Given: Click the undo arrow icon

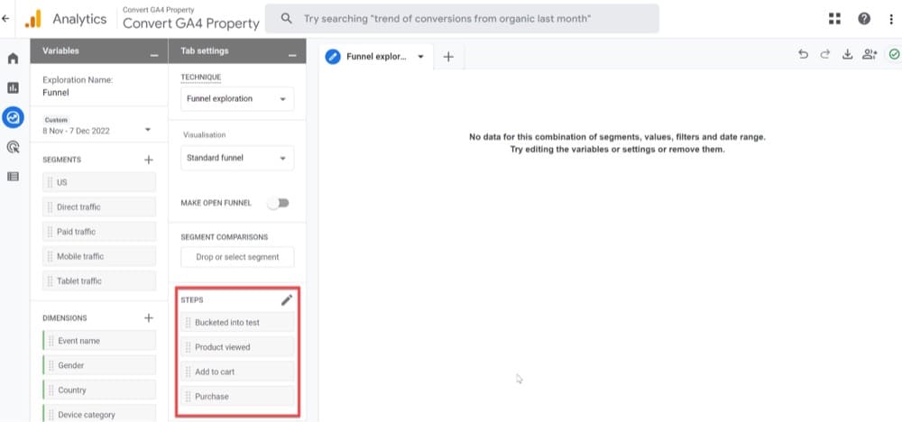Looking at the screenshot, I should [803, 55].
